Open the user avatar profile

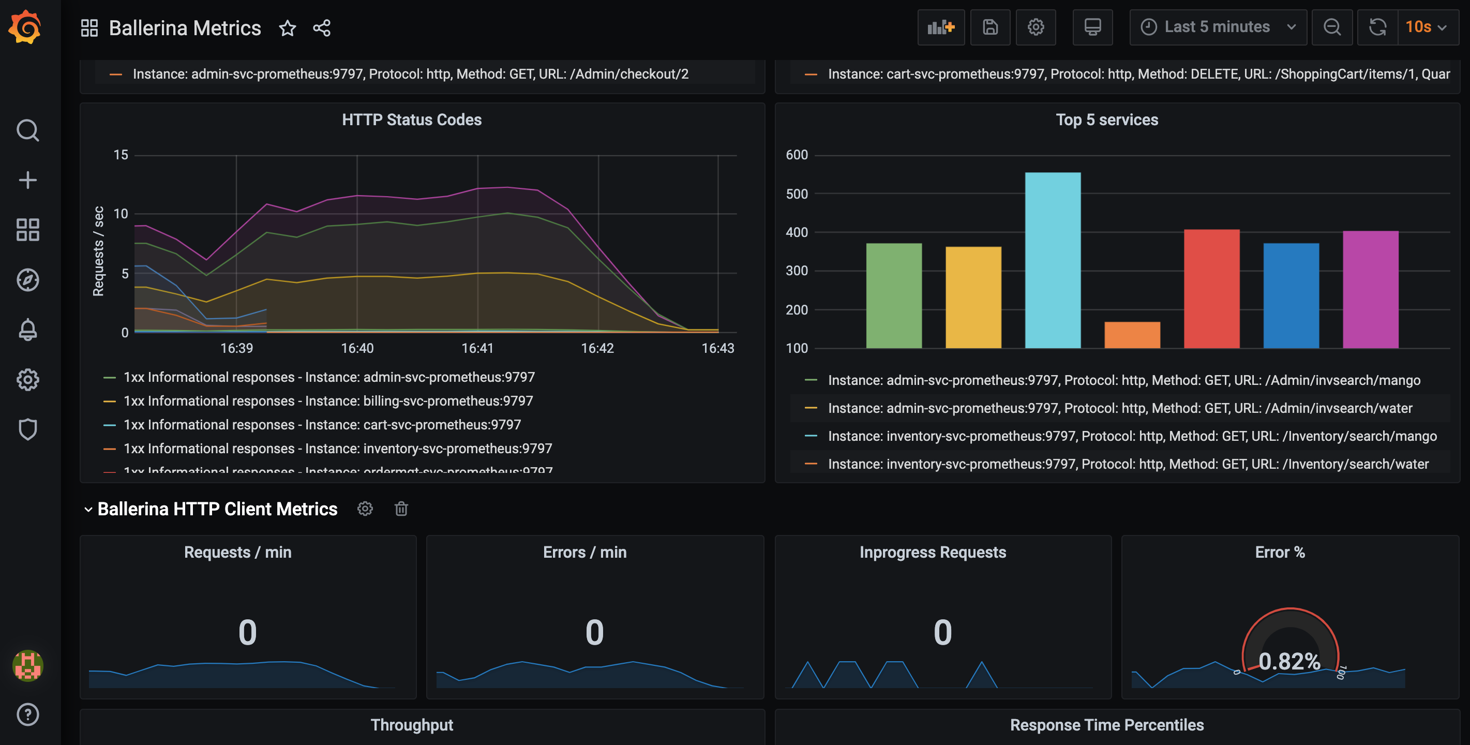click(x=27, y=666)
